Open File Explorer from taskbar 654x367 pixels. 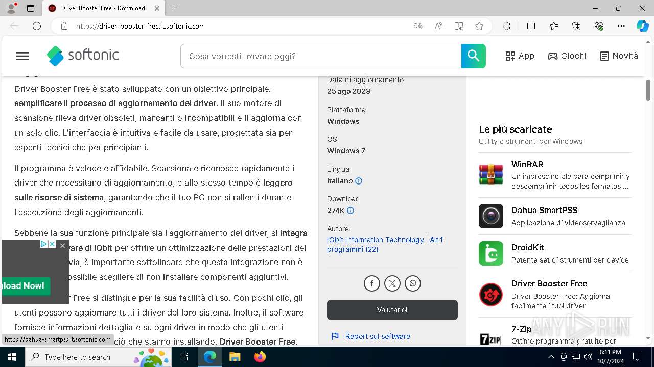click(x=235, y=357)
